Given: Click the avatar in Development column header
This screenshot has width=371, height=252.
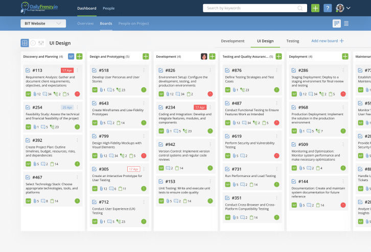Looking at the screenshot, I should coord(204,57).
